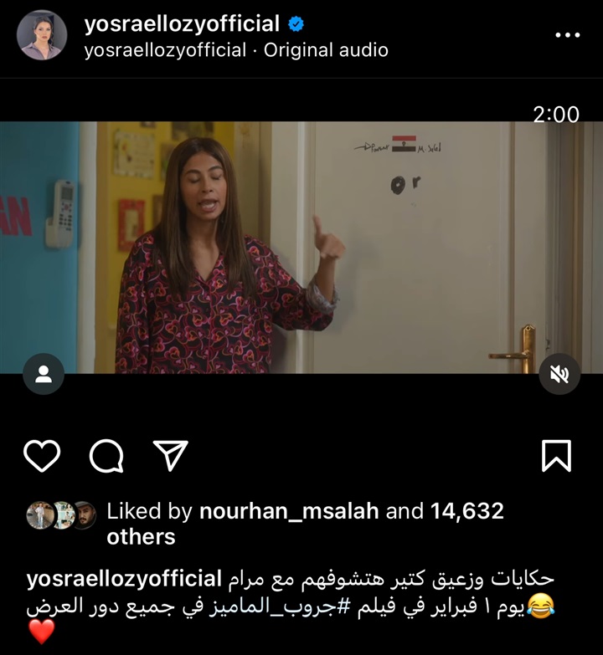603x655 pixels.
Task: Open the liker avatars cluster
Action: point(61,515)
